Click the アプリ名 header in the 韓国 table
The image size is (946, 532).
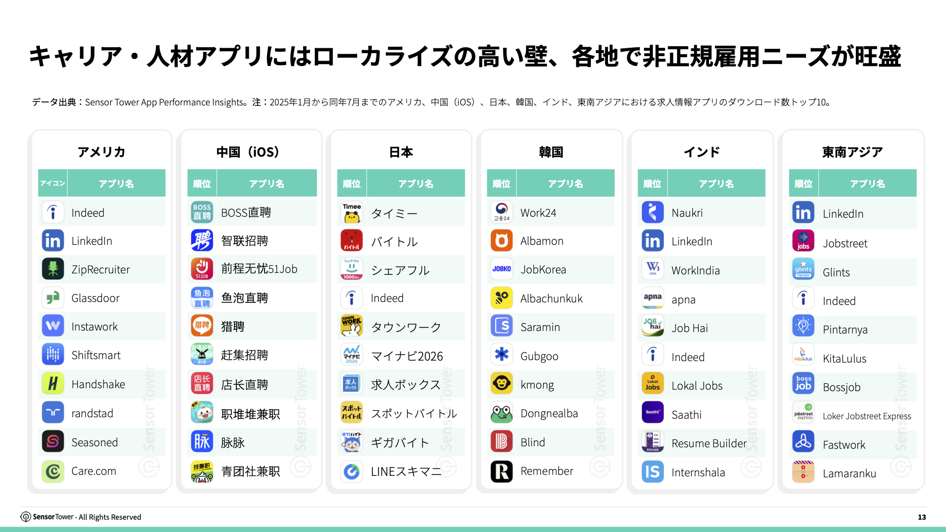click(x=565, y=184)
